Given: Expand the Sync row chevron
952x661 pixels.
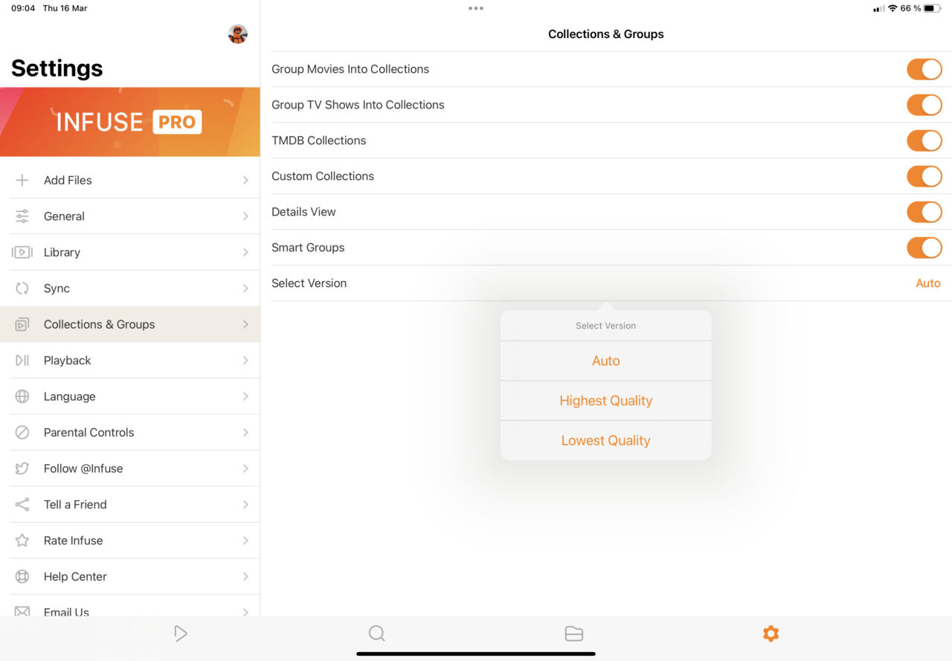Looking at the screenshot, I should click(245, 288).
